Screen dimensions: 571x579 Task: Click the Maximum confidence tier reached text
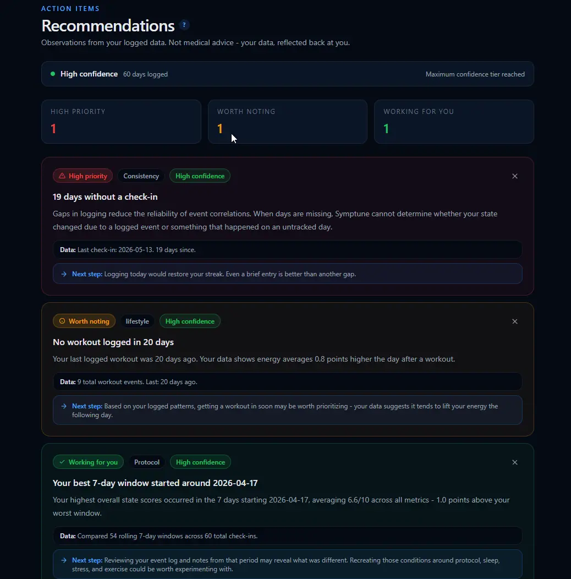click(475, 74)
